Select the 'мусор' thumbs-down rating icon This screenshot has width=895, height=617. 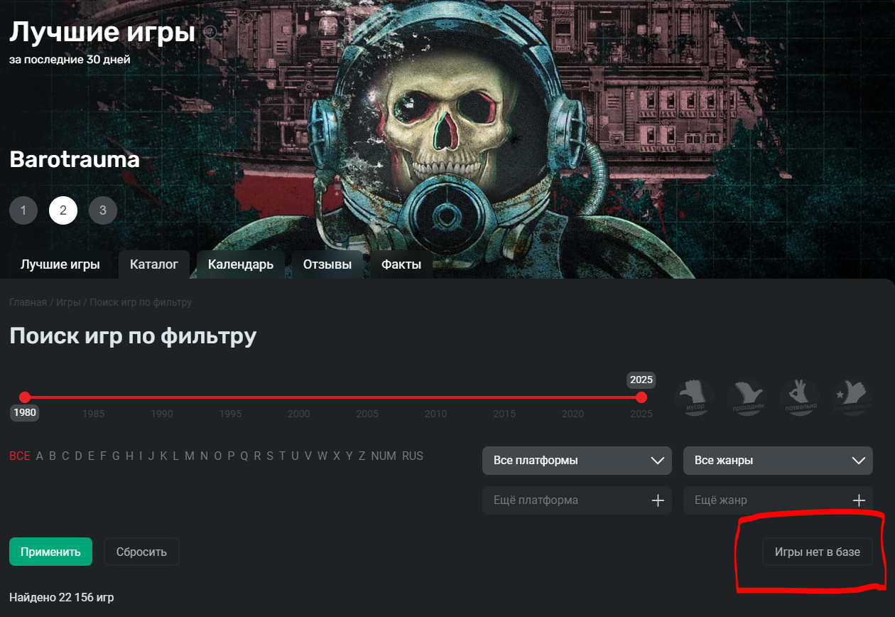point(695,397)
